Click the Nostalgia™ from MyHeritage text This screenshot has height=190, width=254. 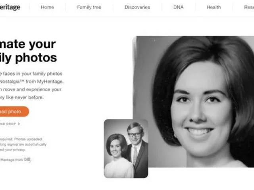point(32,82)
